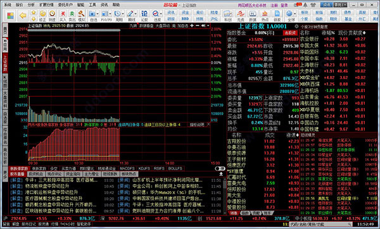Launch the 模拟 gavel trading icon
380x229 pixels.
(x=82, y=16)
